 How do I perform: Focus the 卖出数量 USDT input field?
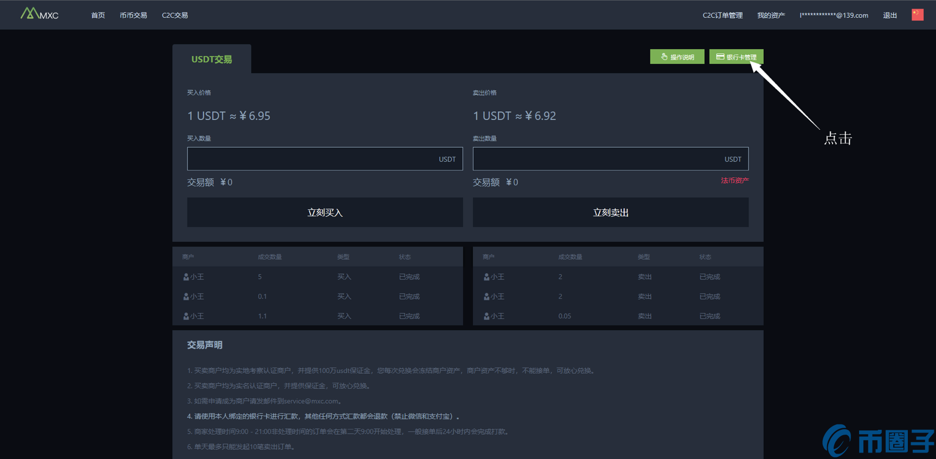click(x=596, y=159)
